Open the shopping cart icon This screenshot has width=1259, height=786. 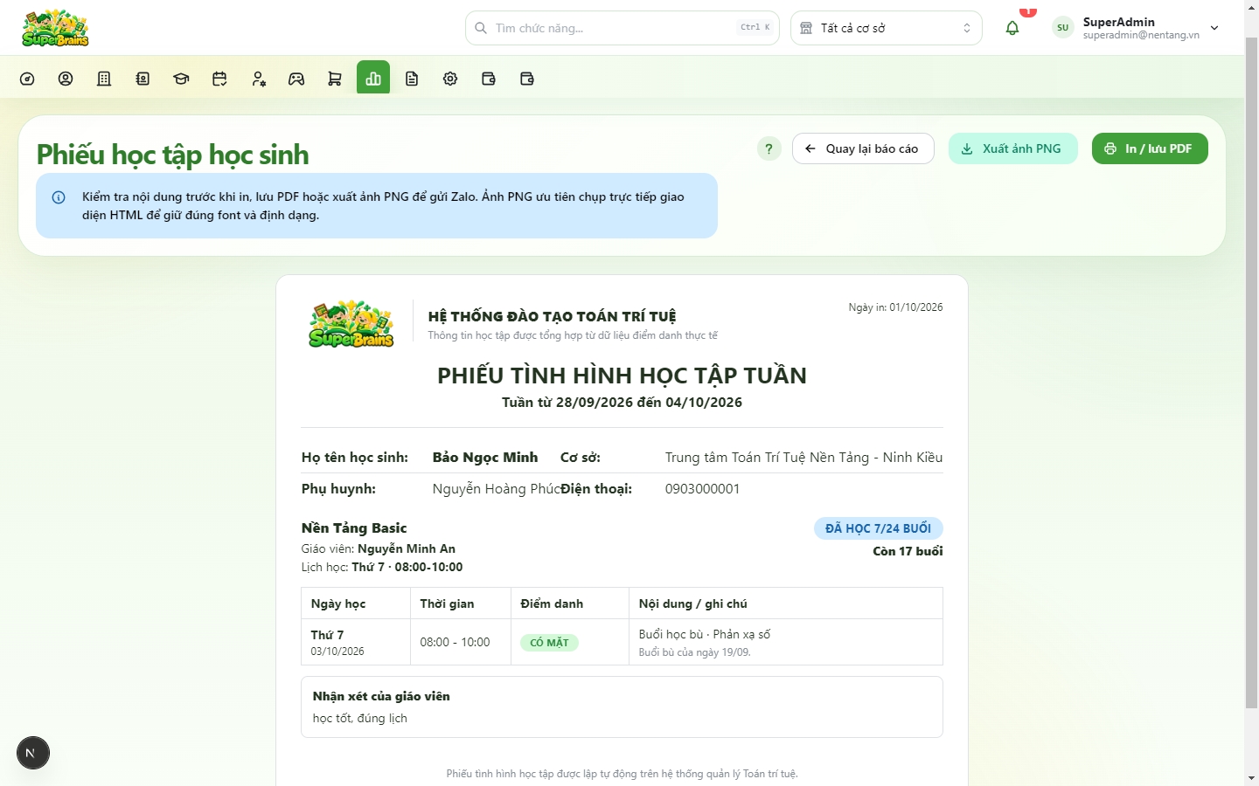[x=335, y=79]
